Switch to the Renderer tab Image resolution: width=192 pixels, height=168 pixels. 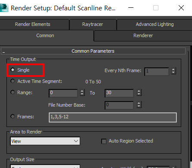point(143,35)
